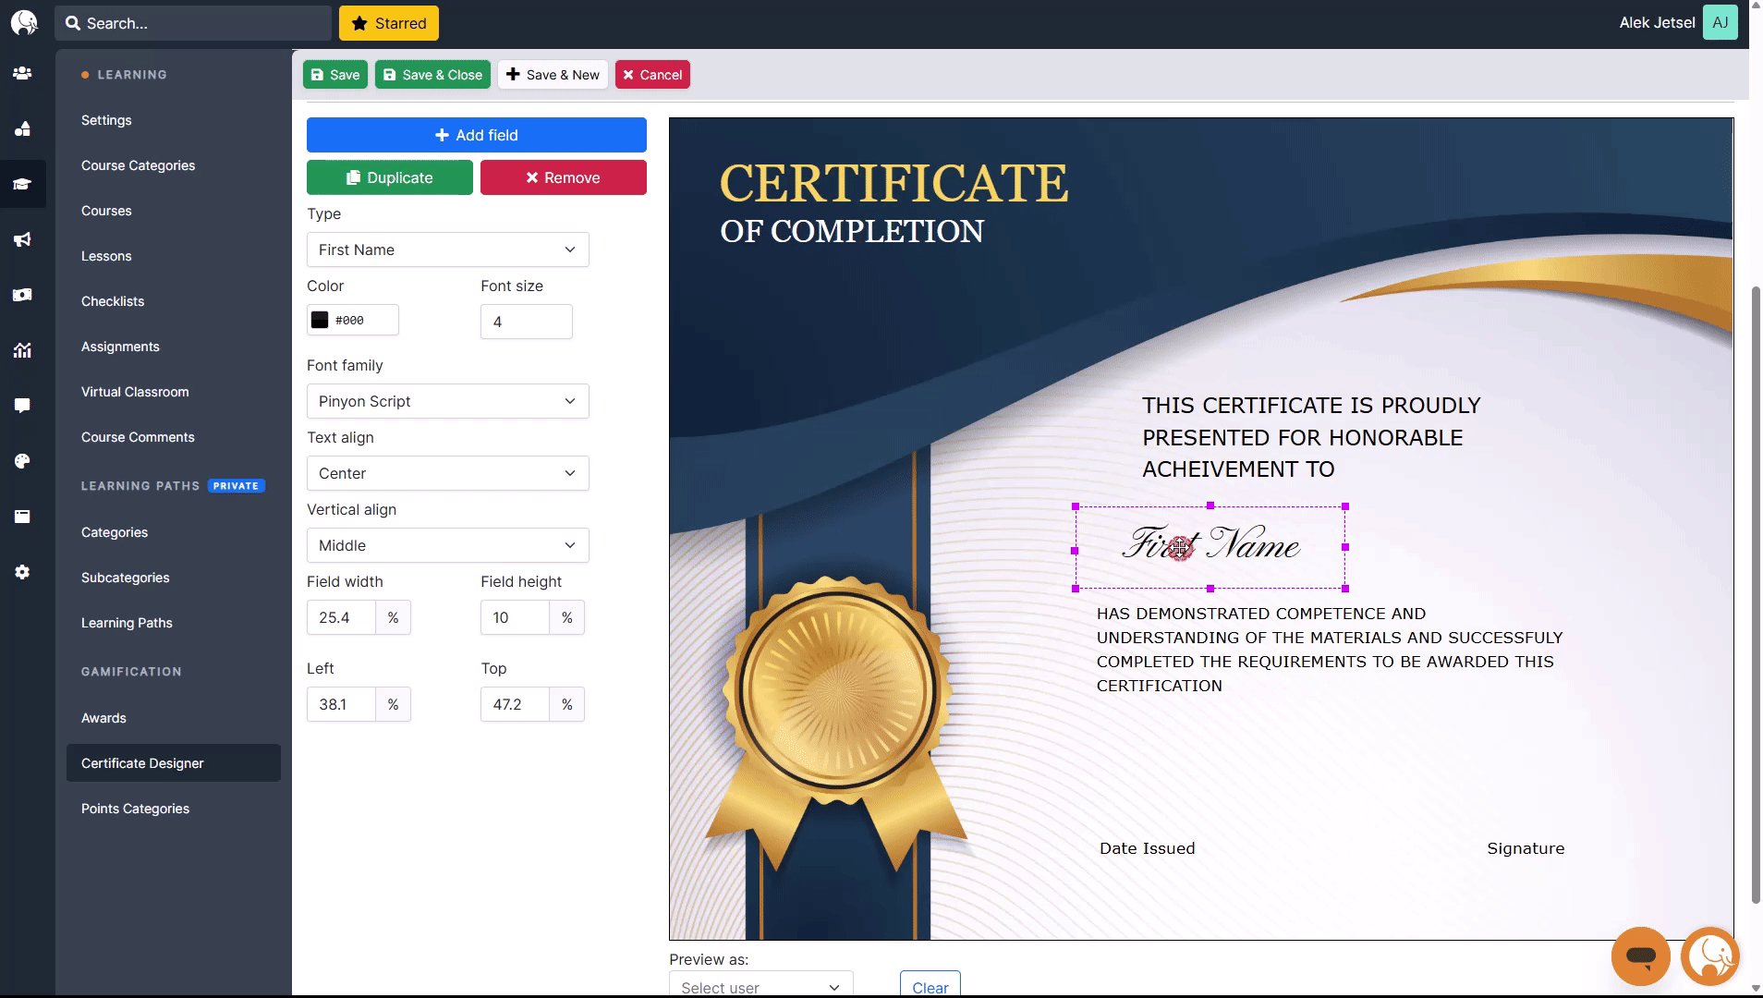Expand the Type dropdown showing First Name

pyautogui.click(x=447, y=249)
